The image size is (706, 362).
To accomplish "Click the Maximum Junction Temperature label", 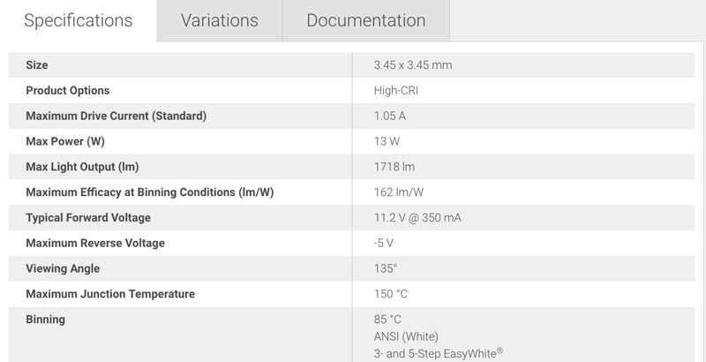I will coord(110,294).
